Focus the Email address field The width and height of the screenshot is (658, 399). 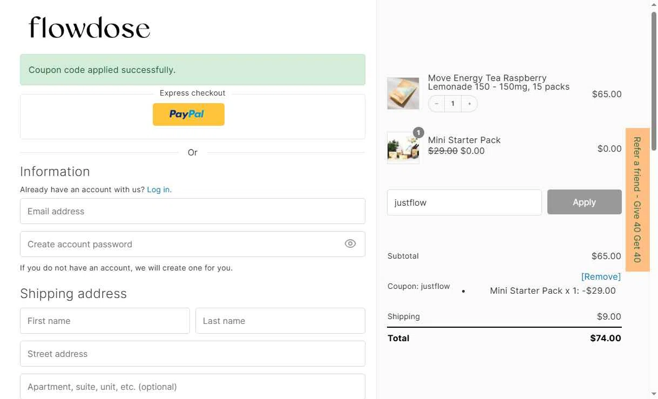click(193, 211)
